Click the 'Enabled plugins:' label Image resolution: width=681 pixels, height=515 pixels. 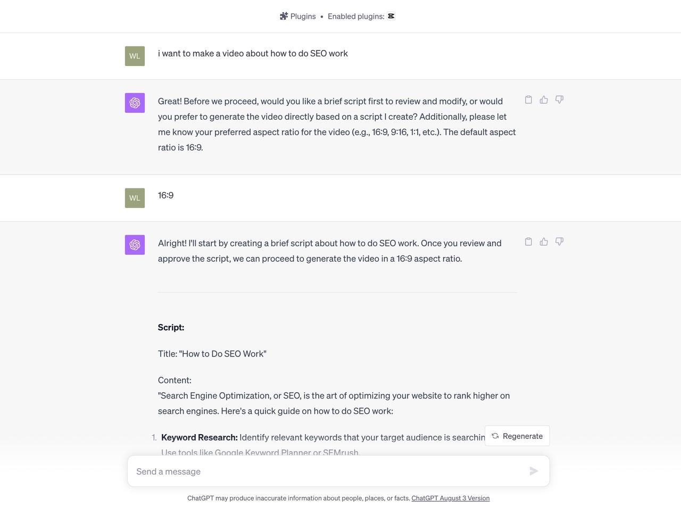[356, 16]
